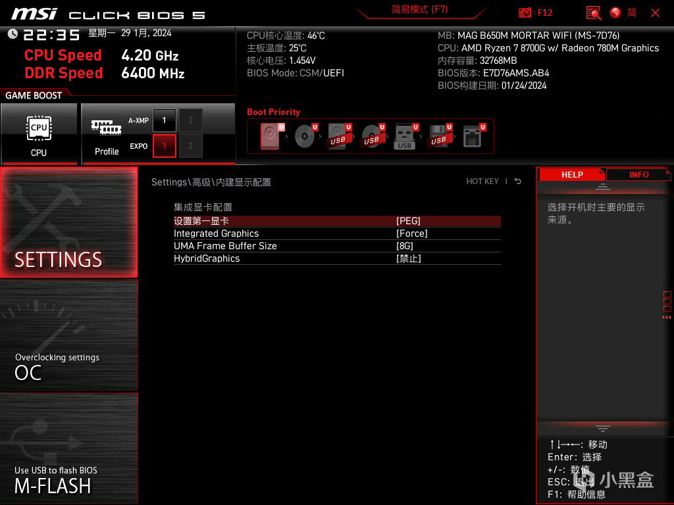Viewport: 674px width, 505px height.
Task: Click the 6400 MHz DDR speed value
Action: tap(153, 73)
